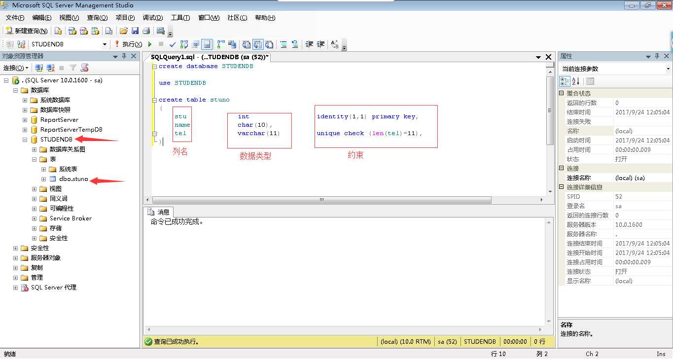Screen dimensions: 673x359
Task: Open an Analysis Services DMX Query
Action: 84,31
